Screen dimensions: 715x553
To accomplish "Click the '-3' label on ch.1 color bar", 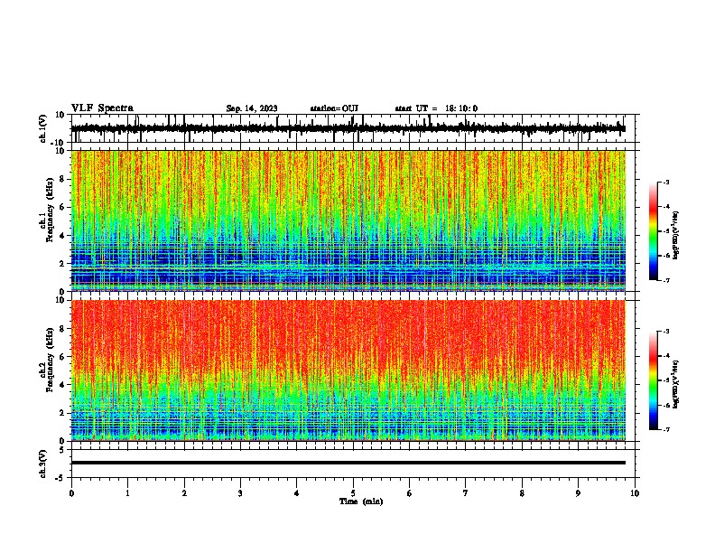I will pyautogui.click(x=665, y=183).
